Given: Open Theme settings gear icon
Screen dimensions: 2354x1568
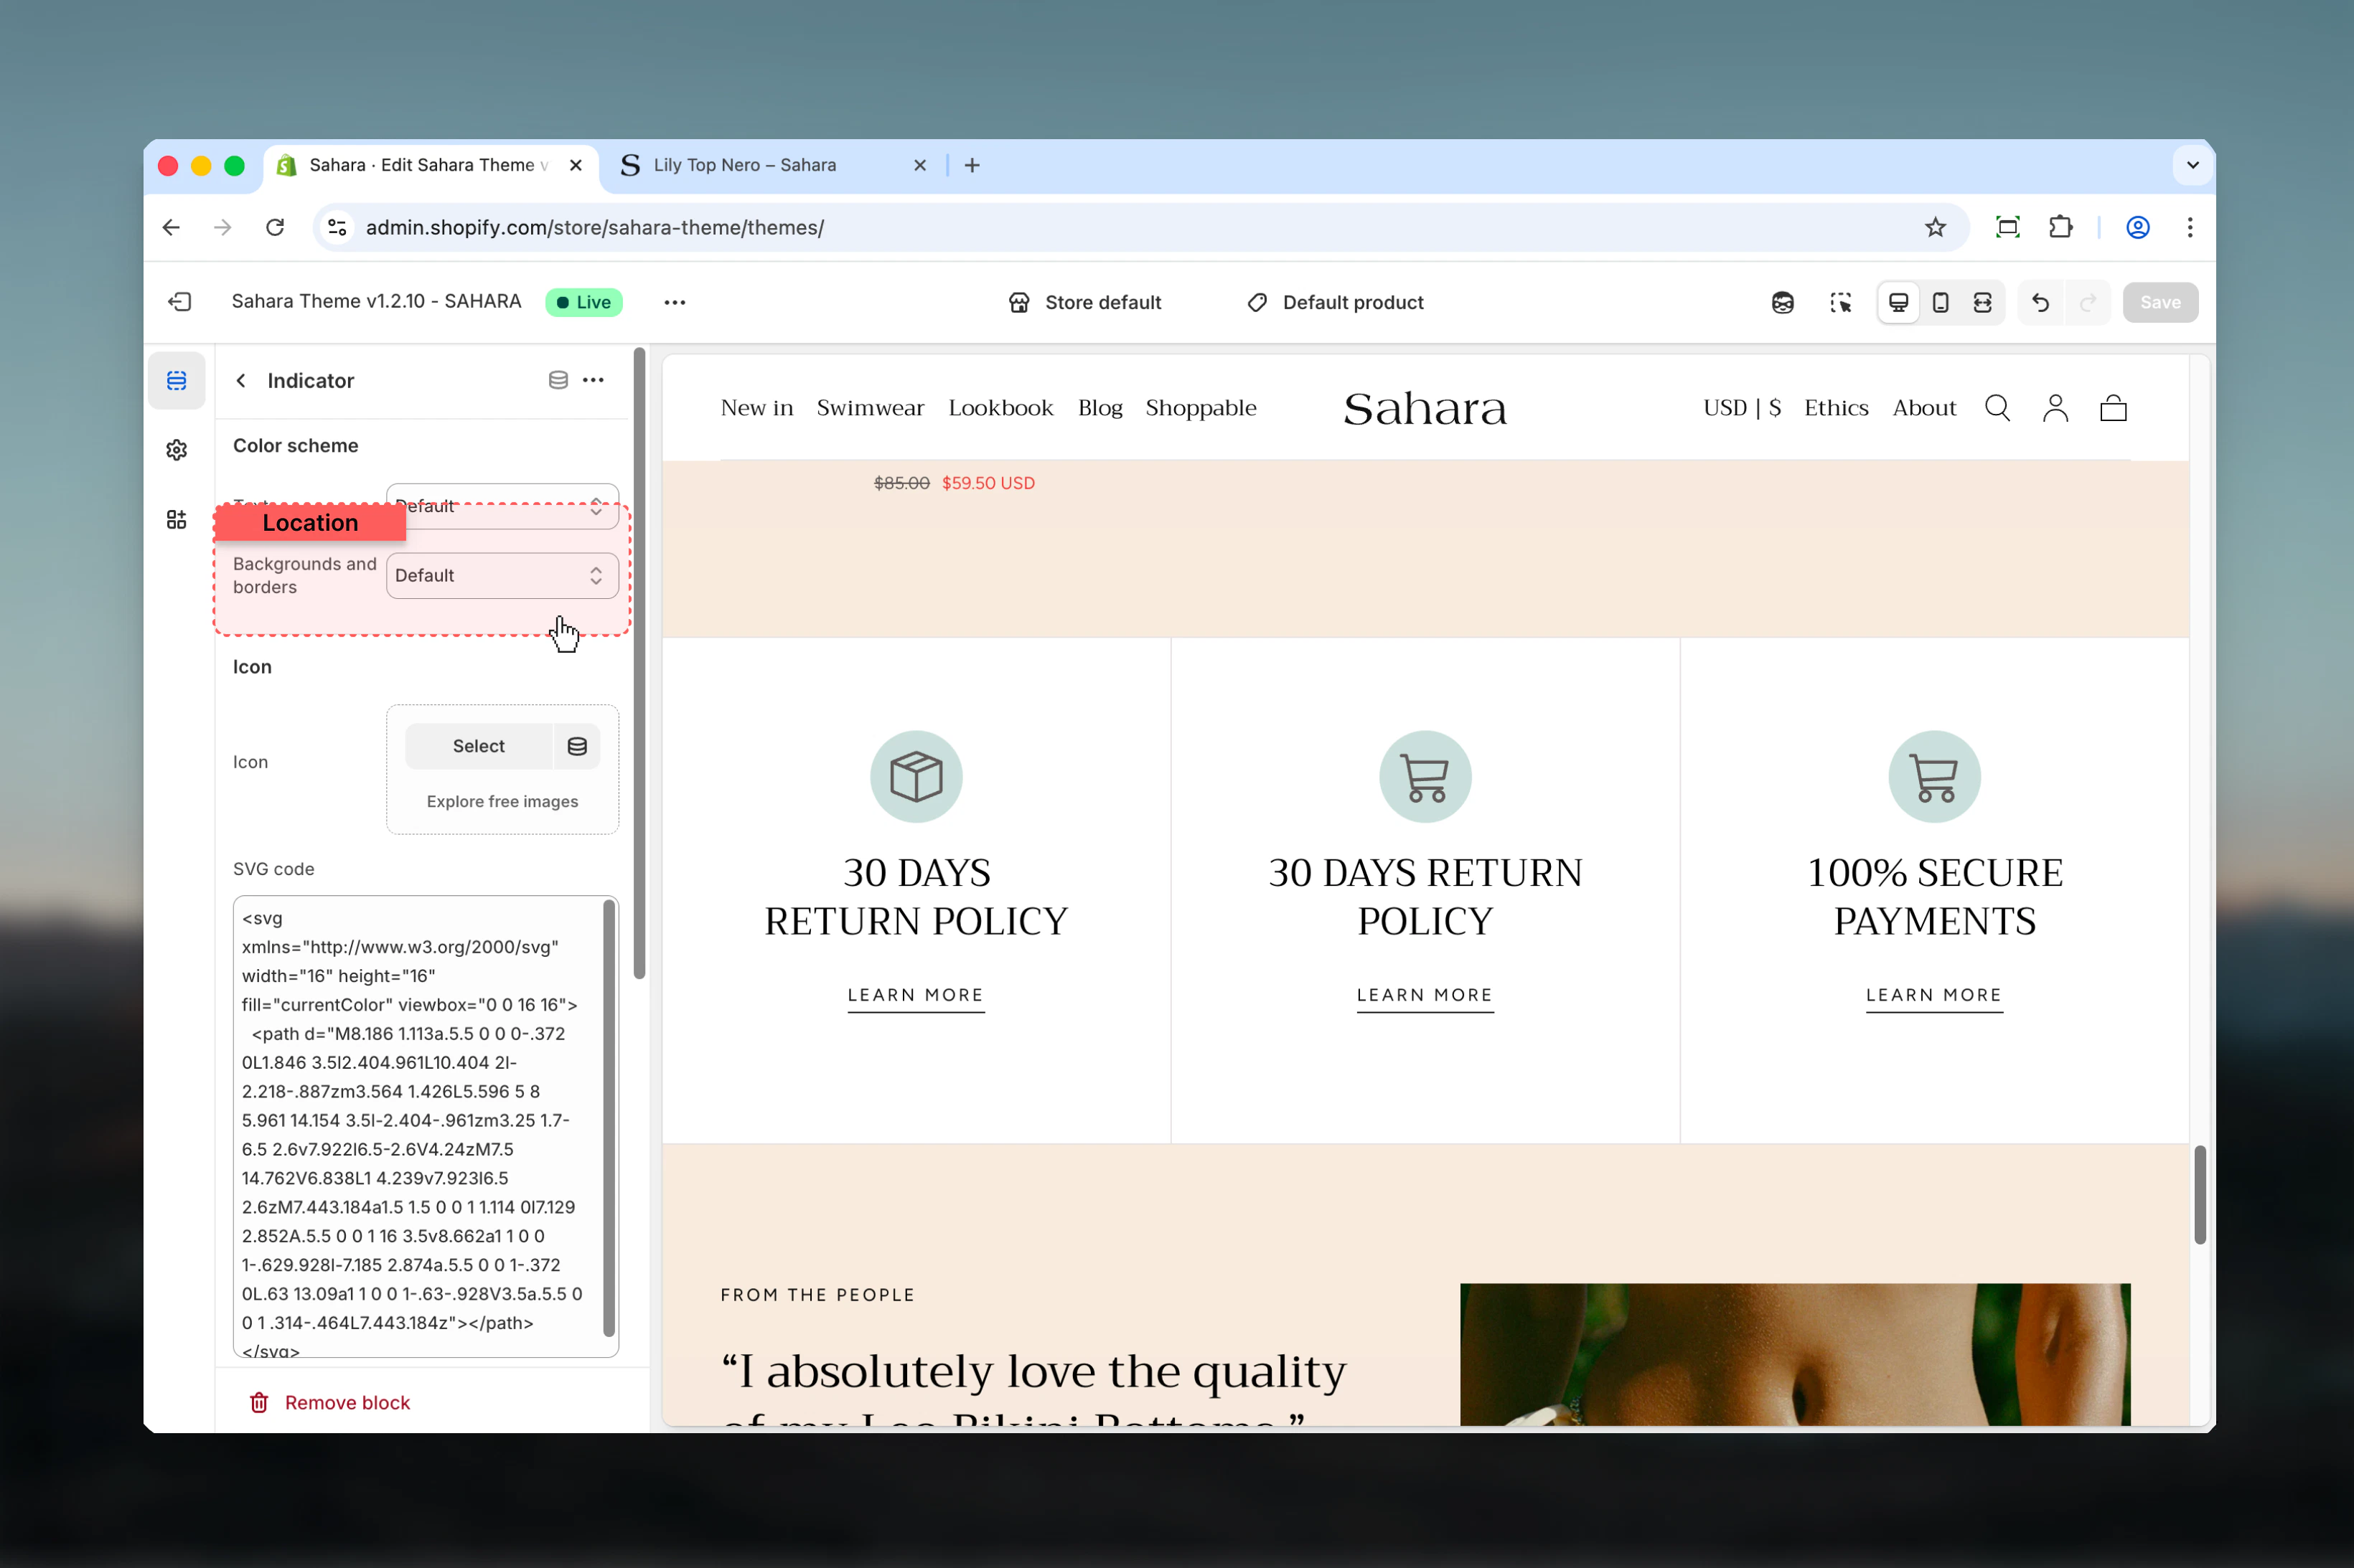Looking at the screenshot, I should (x=177, y=450).
